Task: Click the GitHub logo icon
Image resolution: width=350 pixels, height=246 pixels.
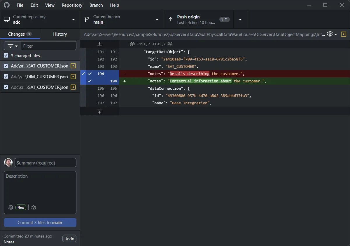Action: [x=6, y=5]
